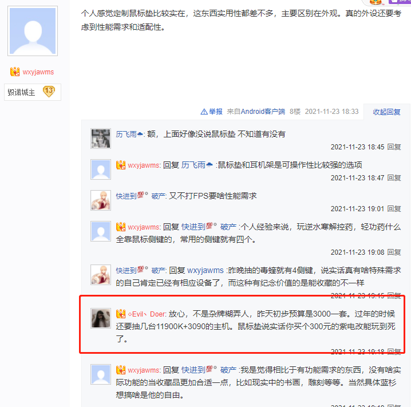411x407 pixels.
Task: Reply to the 19:01 FPS comment
Action: (x=394, y=209)
